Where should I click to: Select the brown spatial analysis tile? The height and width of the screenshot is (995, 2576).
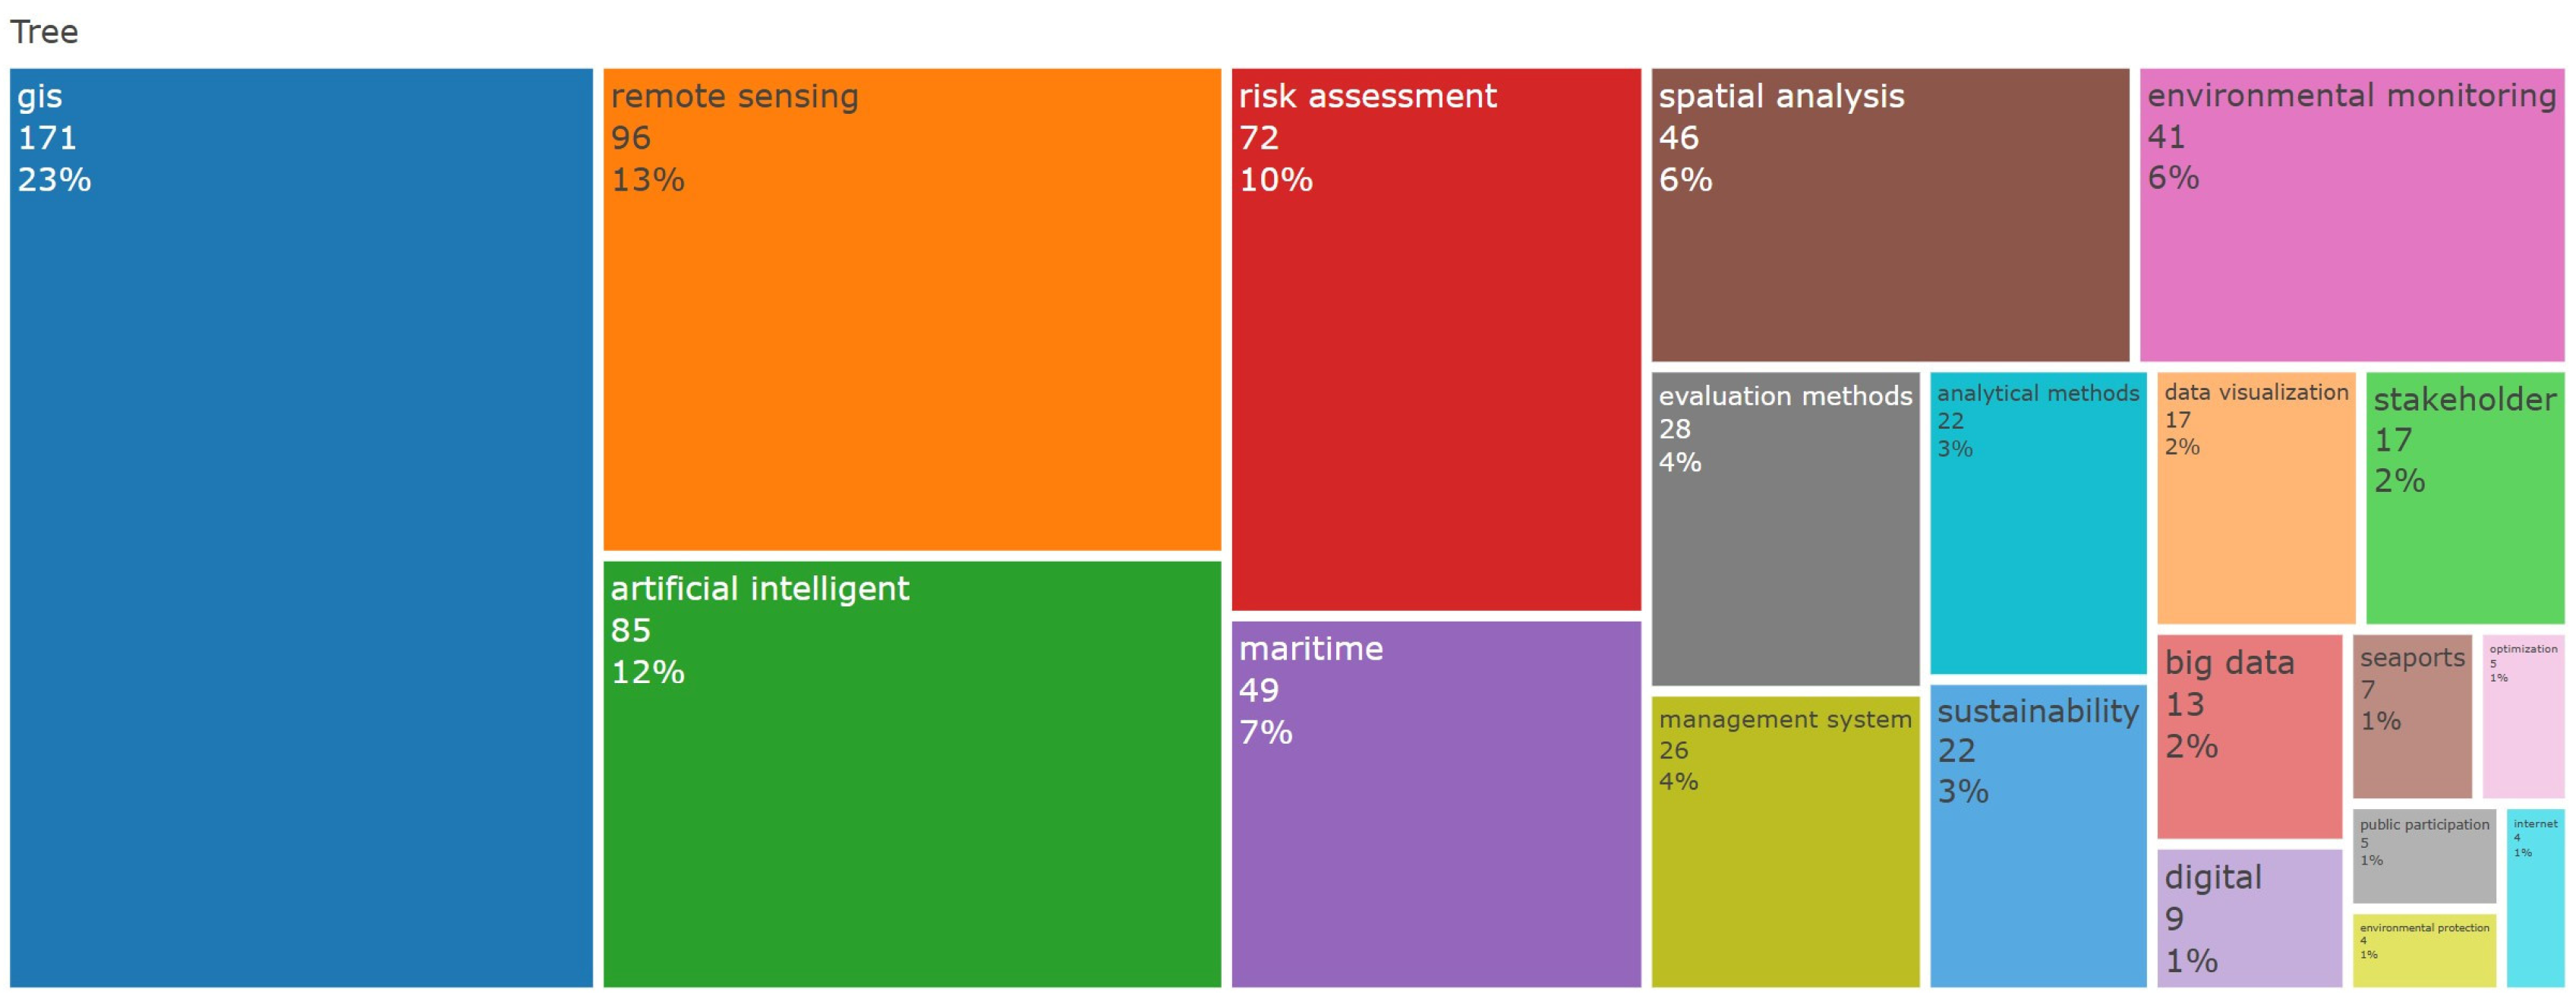click(x=1889, y=215)
